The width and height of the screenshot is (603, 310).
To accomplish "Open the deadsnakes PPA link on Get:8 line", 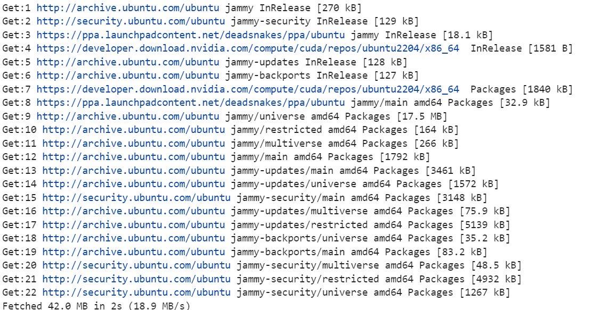I will 191,103.
